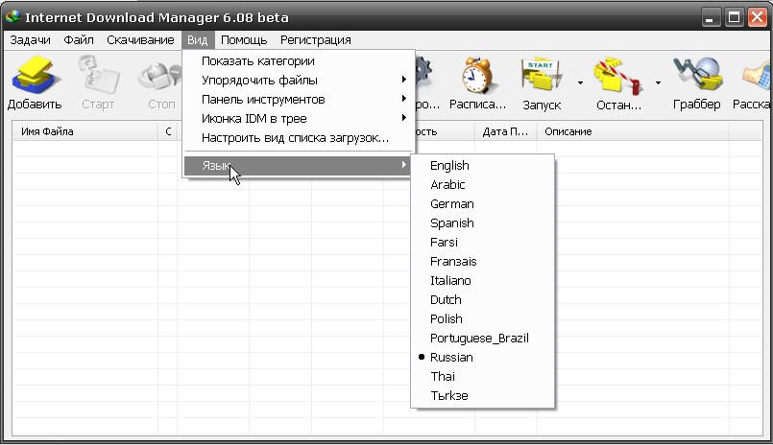Click the Добавить (add URL) toolbar icon
The image size is (773, 445).
pos(36,76)
